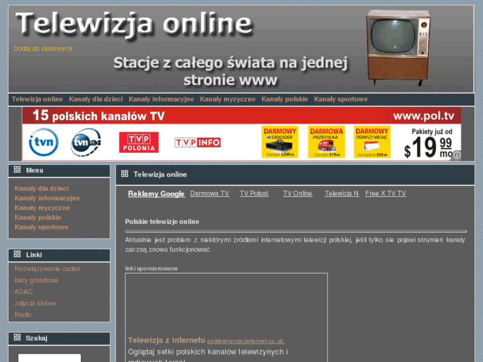
Task: Select Kanały dla dzieci in sidebar Menu
Action: [x=42, y=188]
